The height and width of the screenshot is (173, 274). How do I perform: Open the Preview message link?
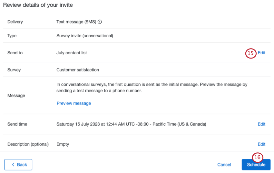pyautogui.click(x=74, y=103)
